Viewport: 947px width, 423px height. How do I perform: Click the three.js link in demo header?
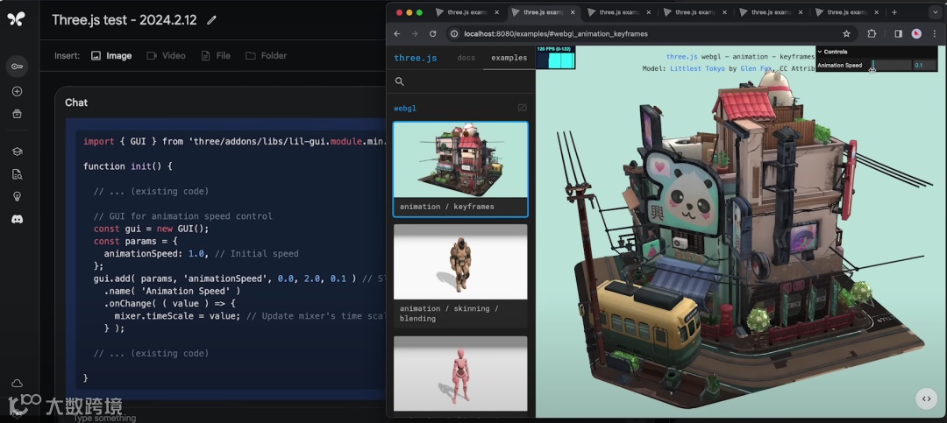pos(682,57)
